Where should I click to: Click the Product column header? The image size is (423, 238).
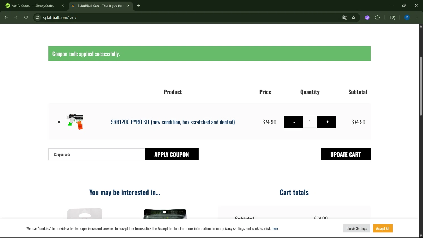tap(173, 92)
